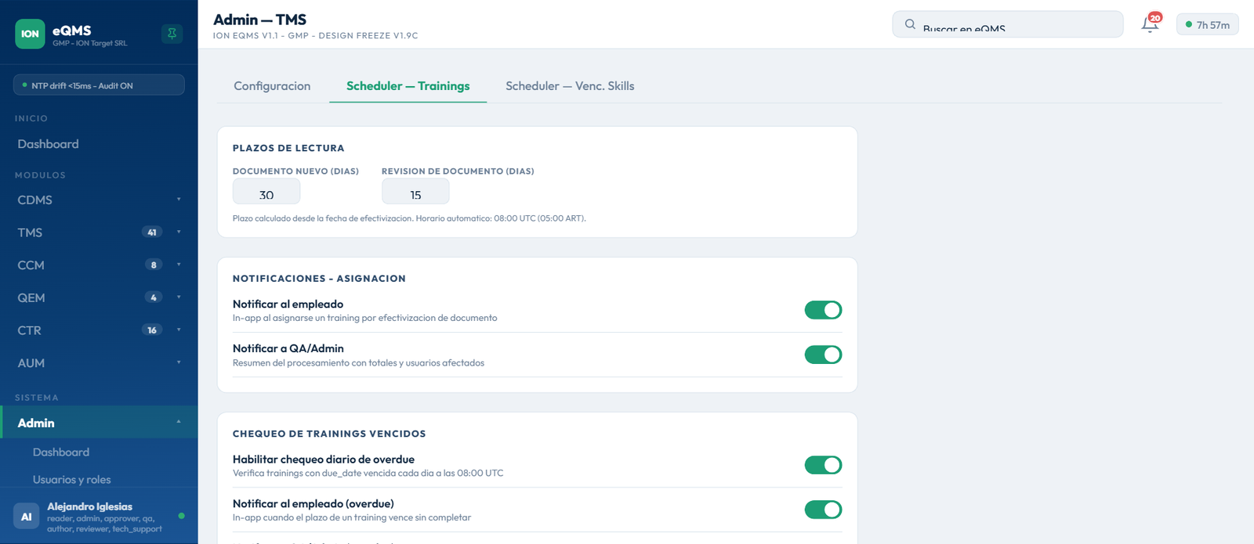Click the 7h 57m session indicator
The width and height of the screenshot is (1254, 544).
(x=1207, y=25)
